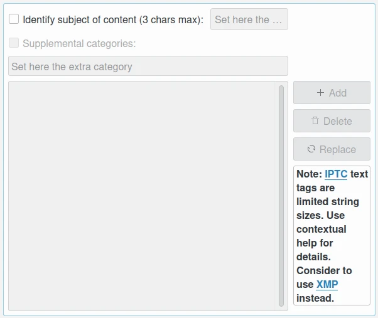Click the 'Set here the extra category' field

[148, 66]
